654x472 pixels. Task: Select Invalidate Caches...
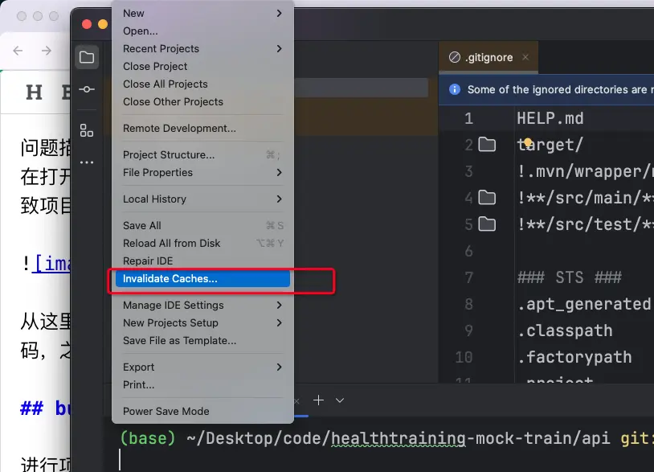point(202,279)
